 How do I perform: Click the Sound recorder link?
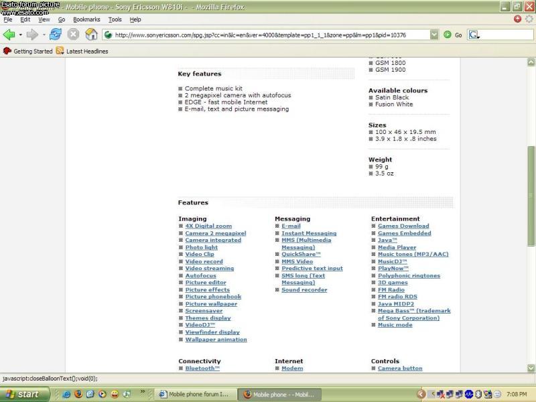304,290
